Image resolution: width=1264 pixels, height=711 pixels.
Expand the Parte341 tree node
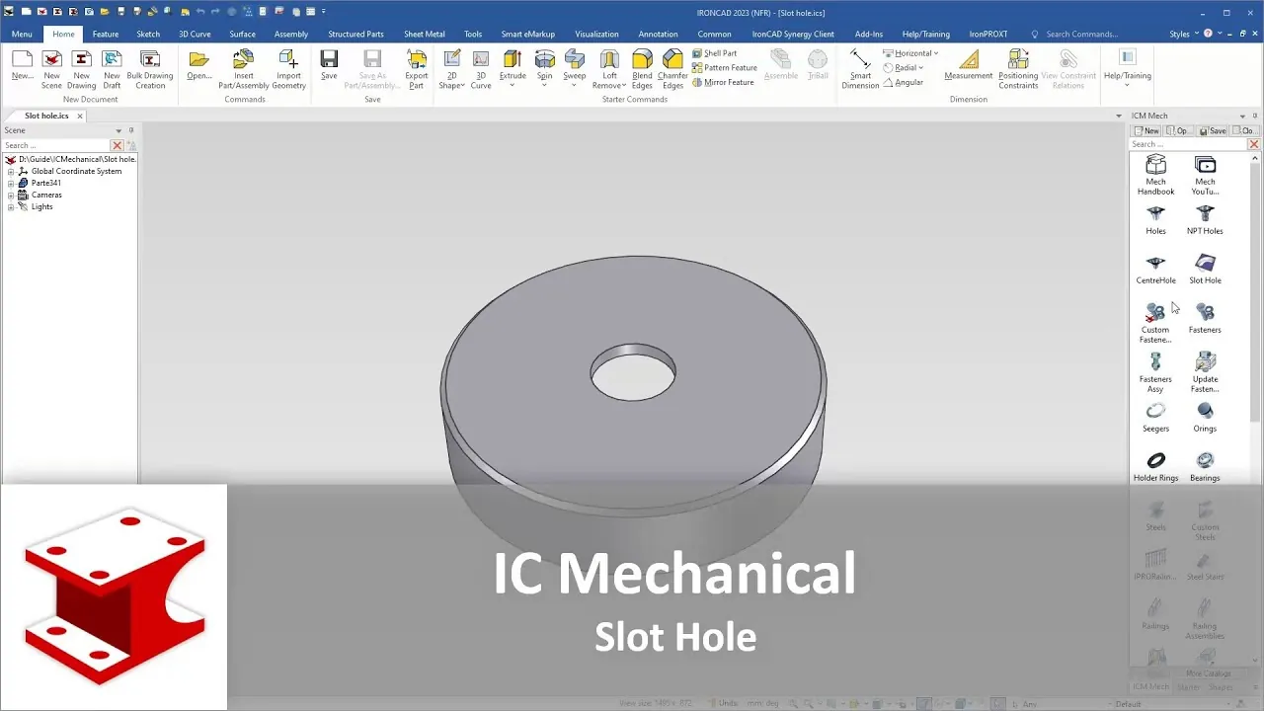pyautogui.click(x=11, y=183)
